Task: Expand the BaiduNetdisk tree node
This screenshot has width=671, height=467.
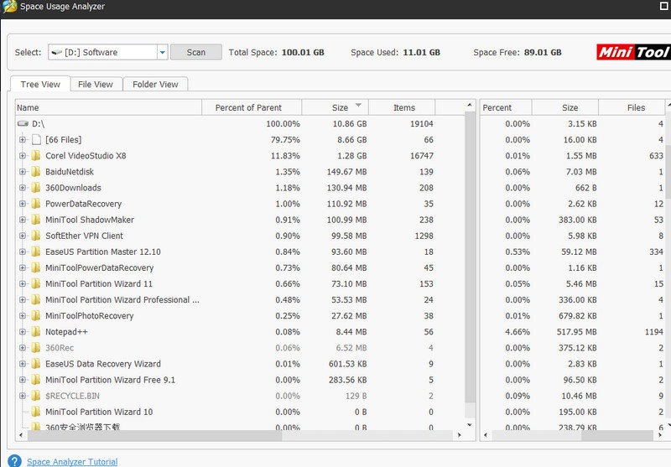Action: click(23, 172)
